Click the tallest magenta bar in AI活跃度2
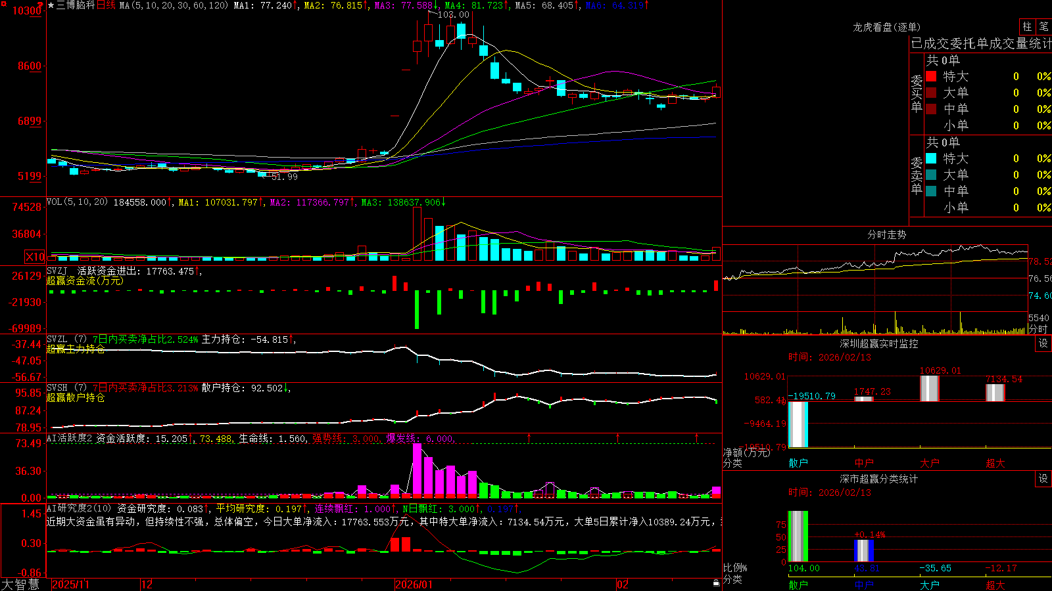Viewport: 1052px width, 591px height. (x=417, y=469)
